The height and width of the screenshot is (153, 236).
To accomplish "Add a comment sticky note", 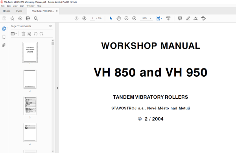I will (x=180, y=18).
